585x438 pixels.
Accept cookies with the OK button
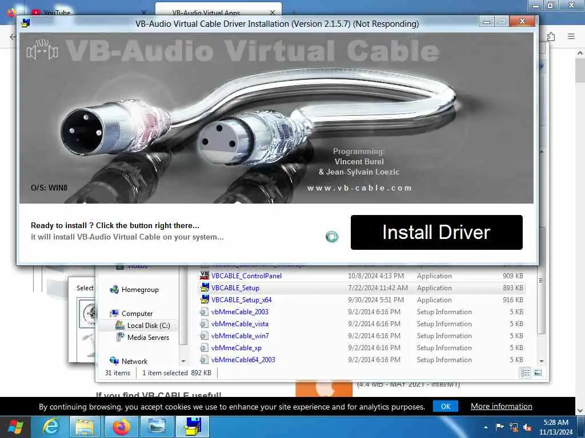[x=446, y=406]
